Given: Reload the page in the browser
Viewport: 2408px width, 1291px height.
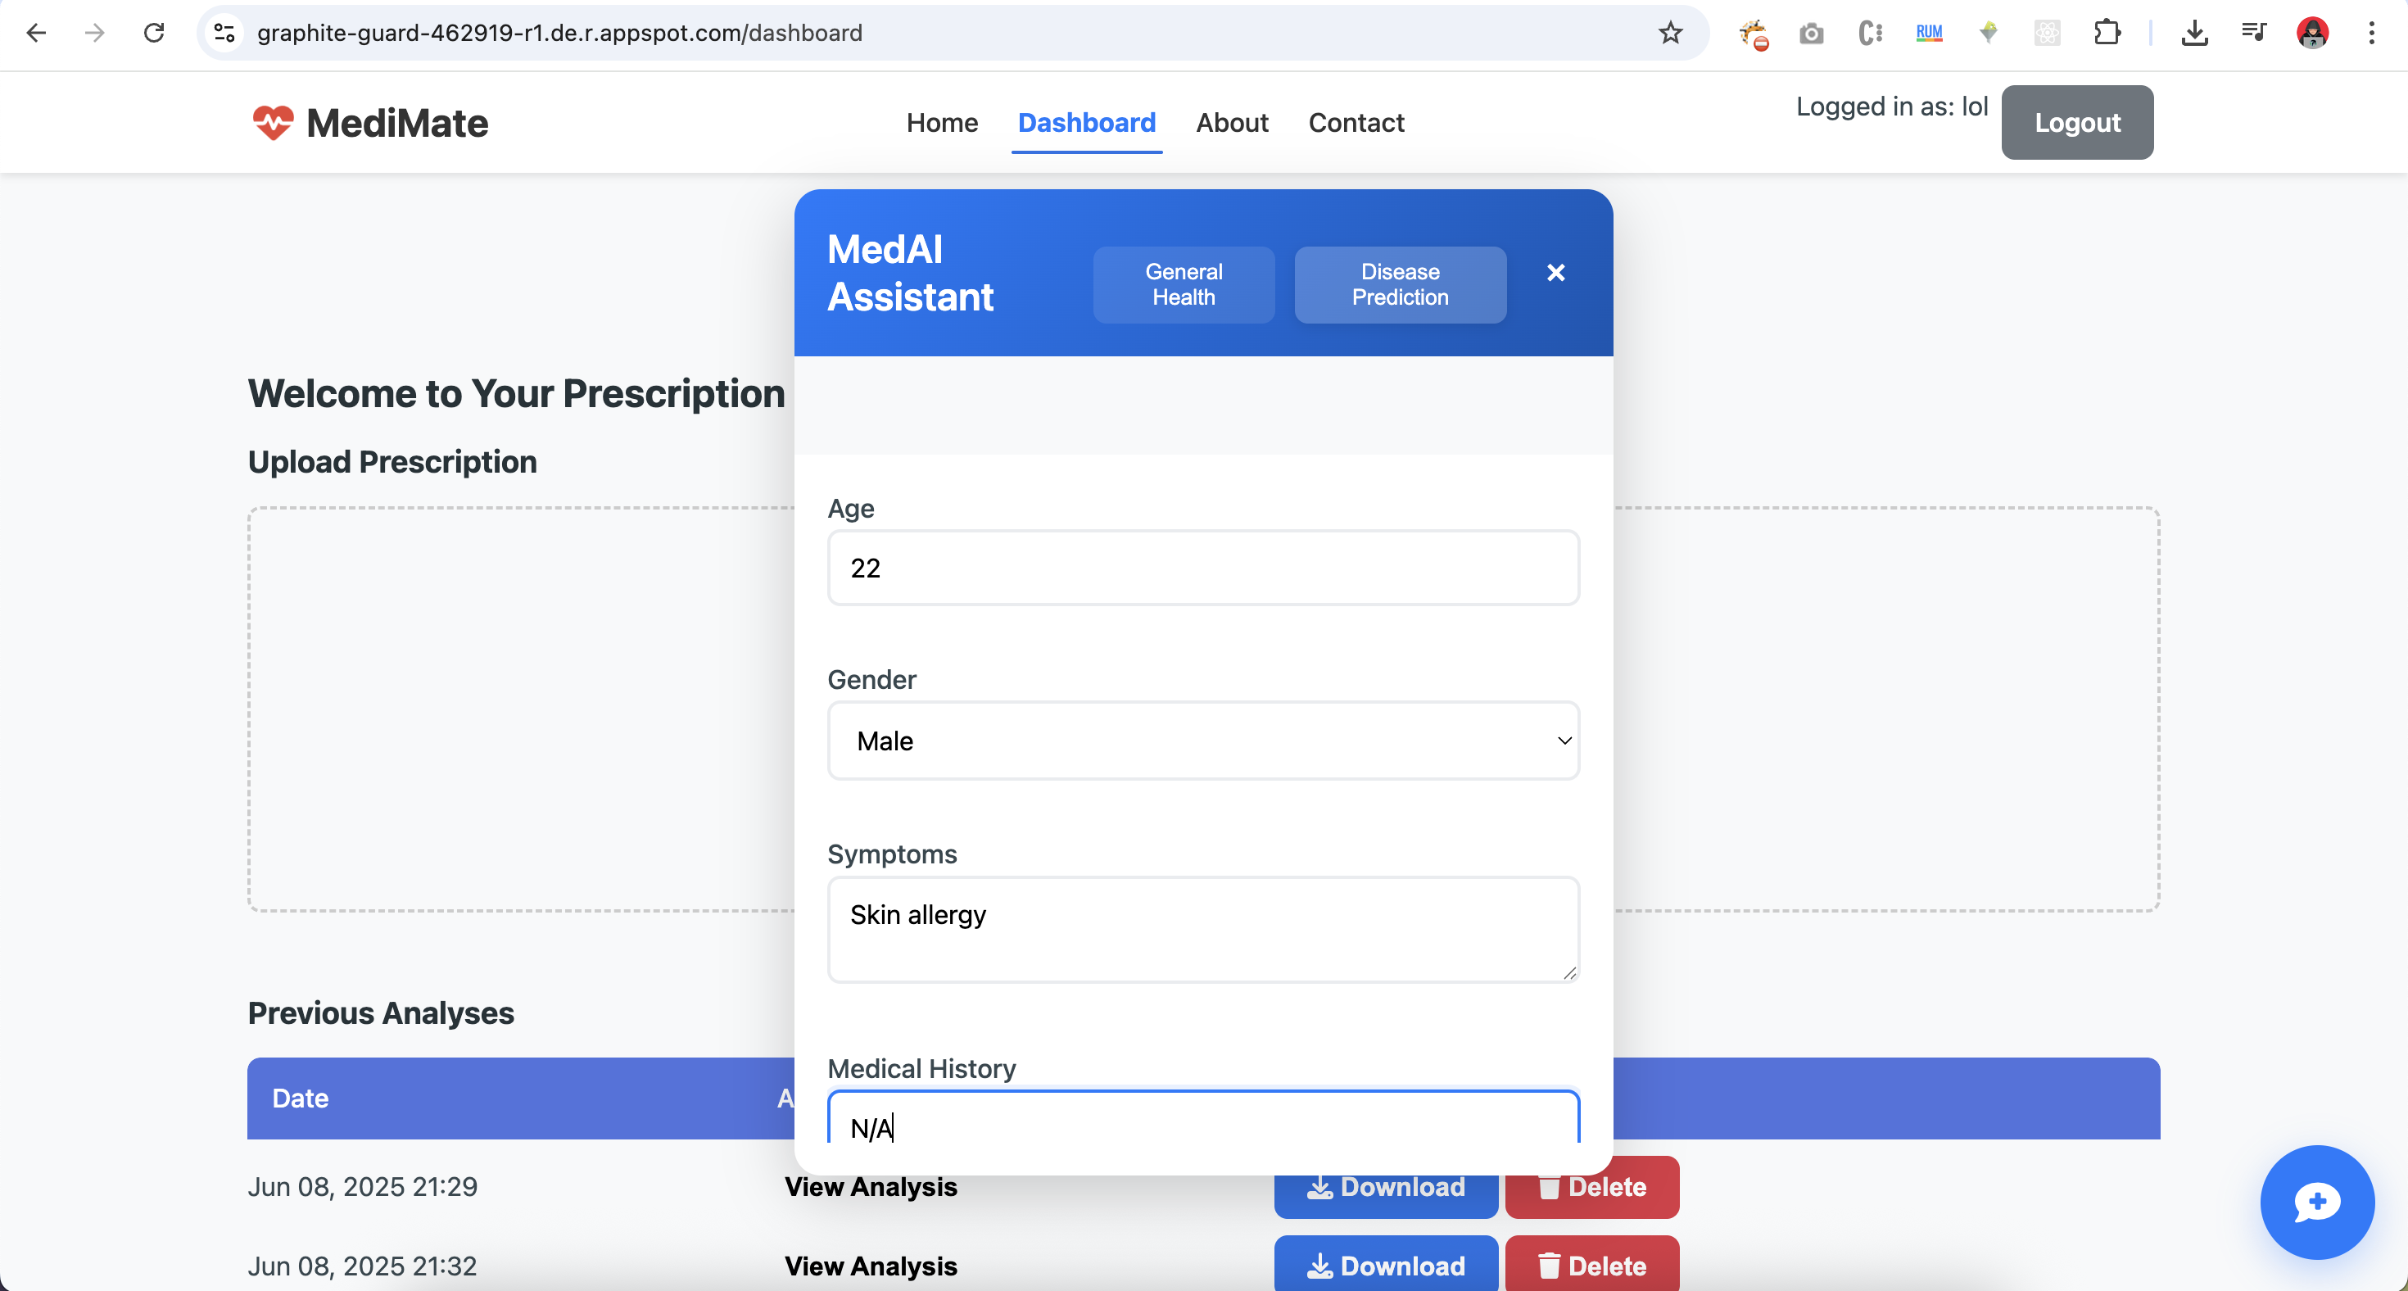Looking at the screenshot, I should (154, 34).
